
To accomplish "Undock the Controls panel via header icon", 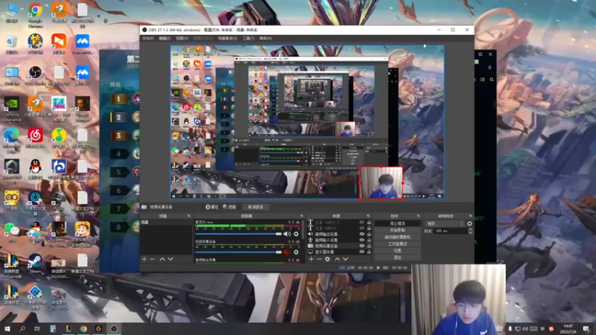I will point(419,216).
